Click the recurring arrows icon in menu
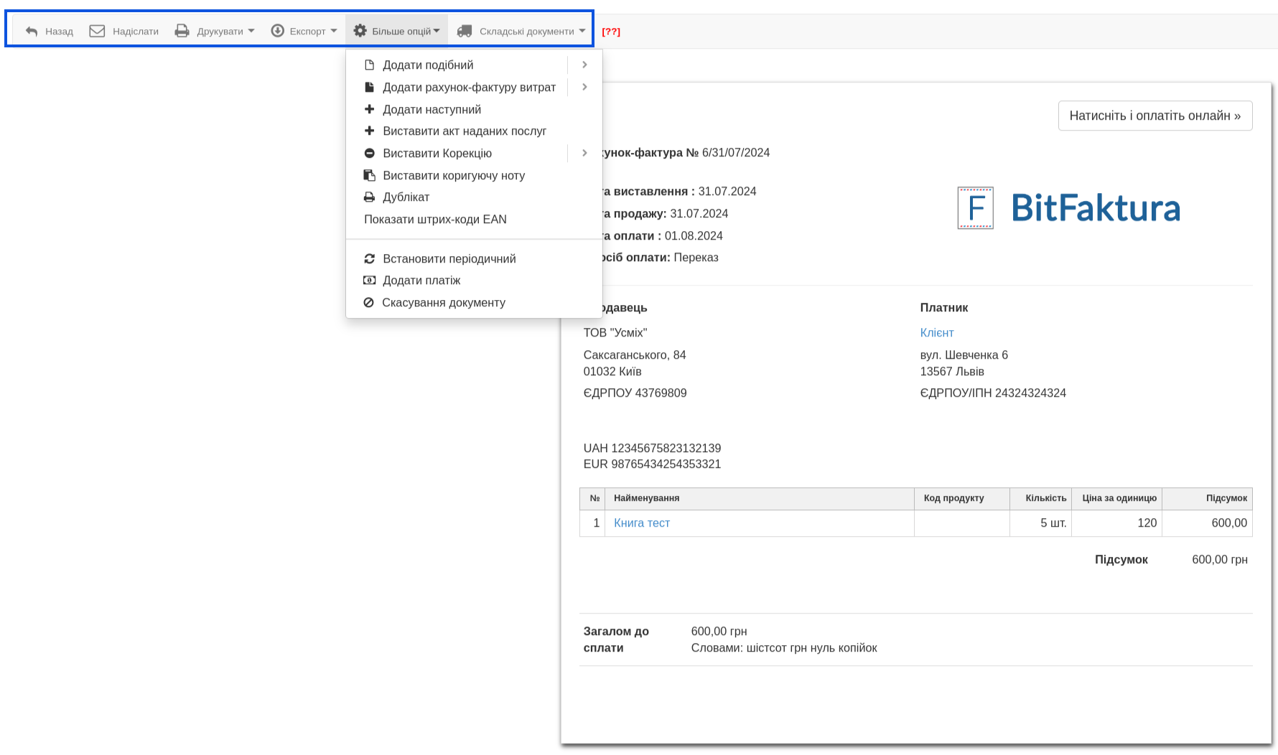 pos(370,258)
